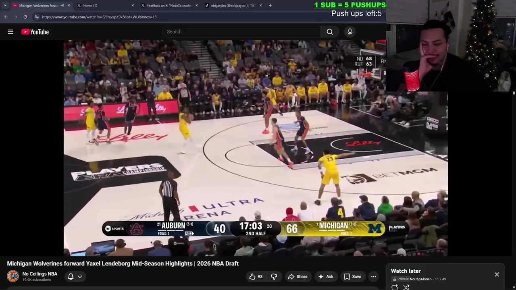The height and width of the screenshot is (290, 516).
Task: Toggle loop playlist in Watch later
Action: pyautogui.click(x=395, y=287)
